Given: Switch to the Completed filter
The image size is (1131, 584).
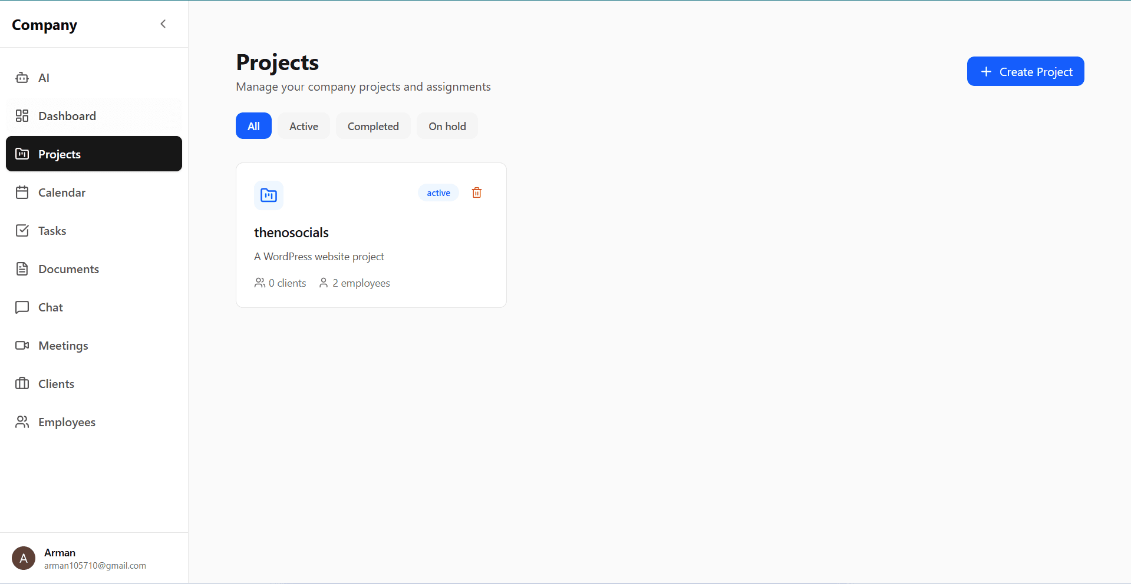Looking at the screenshot, I should coord(372,125).
